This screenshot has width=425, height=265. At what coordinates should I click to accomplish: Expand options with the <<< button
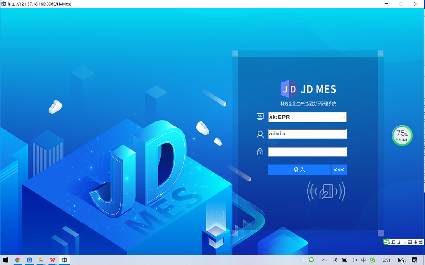[339, 170]
